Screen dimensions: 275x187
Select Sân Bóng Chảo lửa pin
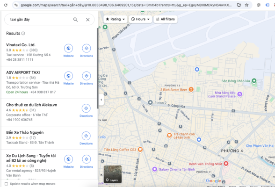tap(254, 81)
